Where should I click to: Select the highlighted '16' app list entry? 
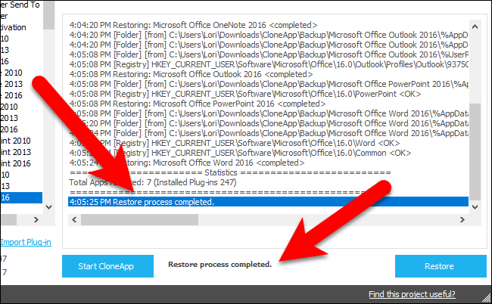click(21, 198)
